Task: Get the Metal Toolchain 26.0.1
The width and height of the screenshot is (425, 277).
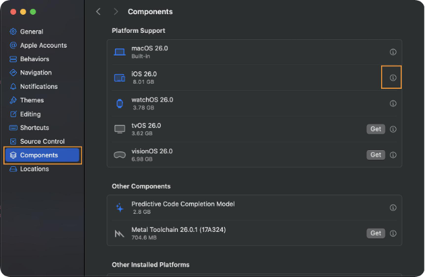Action: (x=376, y=233)
